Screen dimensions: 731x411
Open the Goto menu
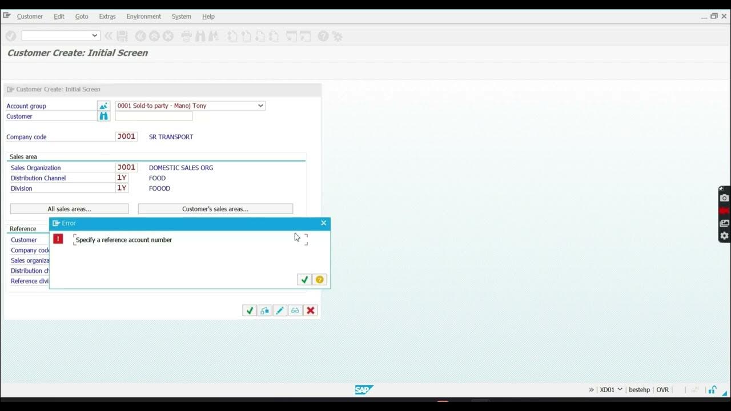(x=82, y=17)
